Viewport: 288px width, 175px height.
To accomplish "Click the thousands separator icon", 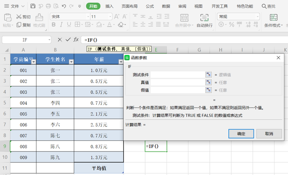I will (239, 24).
